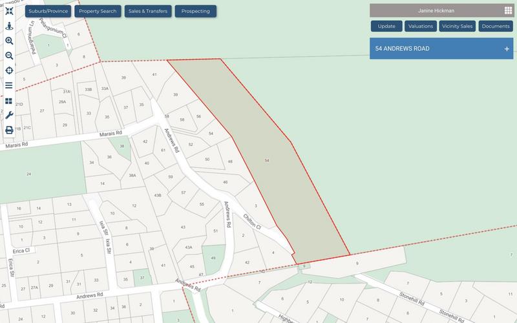Click the four-square grid icon in sidebar
Viewport: 517px width, 323px height.
[x=9, y=101]
